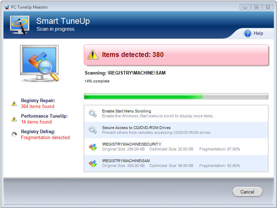Click Optimized Size: 96.00 KB value

(171, 166)
